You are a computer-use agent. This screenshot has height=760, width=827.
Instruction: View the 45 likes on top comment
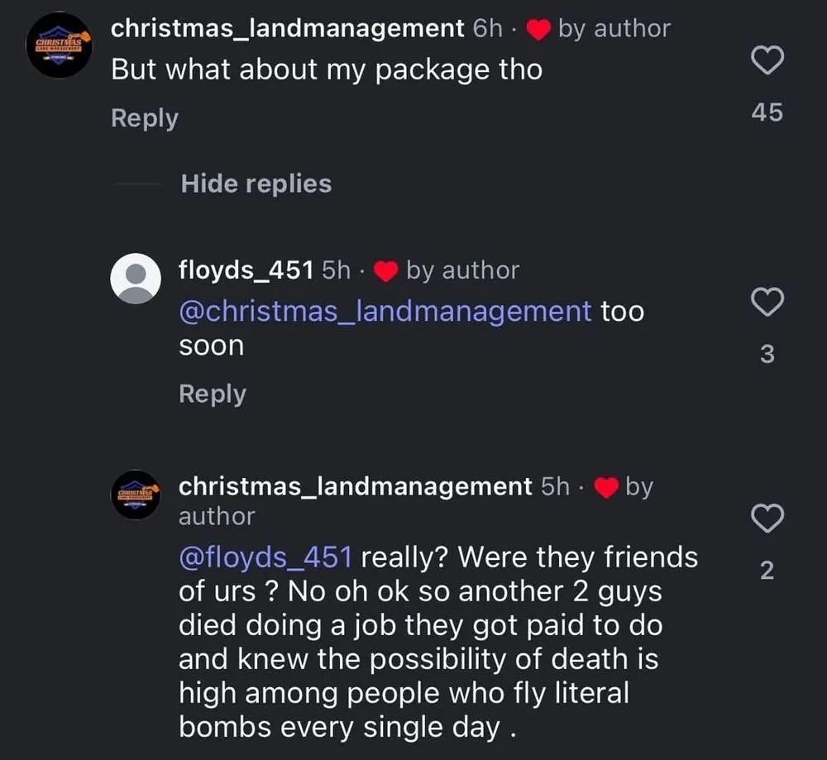tap(767, 112)
